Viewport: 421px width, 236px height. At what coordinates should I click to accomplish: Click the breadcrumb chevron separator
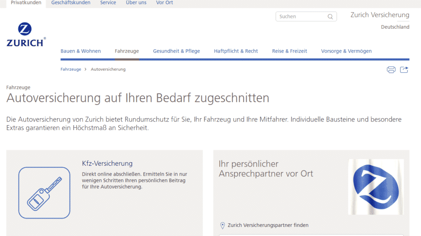[86, 69]
